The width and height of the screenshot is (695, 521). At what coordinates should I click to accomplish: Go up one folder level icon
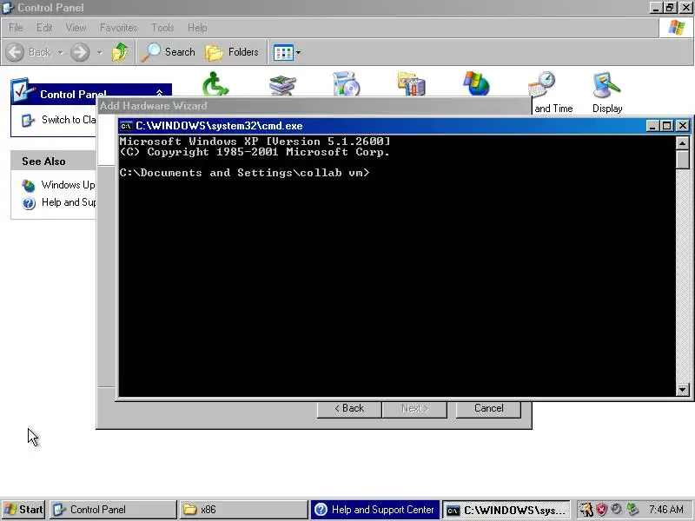120,52
